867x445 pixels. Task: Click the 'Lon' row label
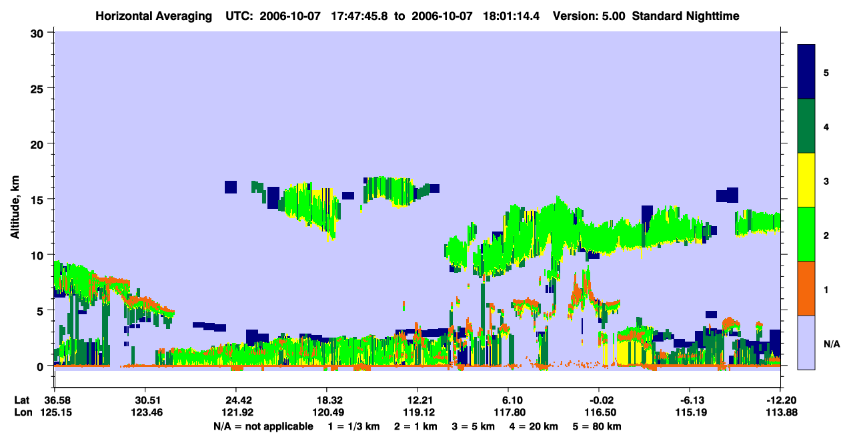tap(22, 412)
